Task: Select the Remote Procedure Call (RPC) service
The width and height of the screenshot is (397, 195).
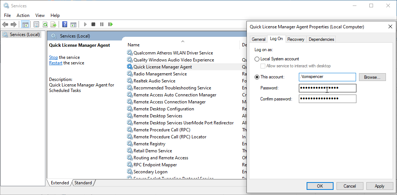Action: tap(162, 130)
